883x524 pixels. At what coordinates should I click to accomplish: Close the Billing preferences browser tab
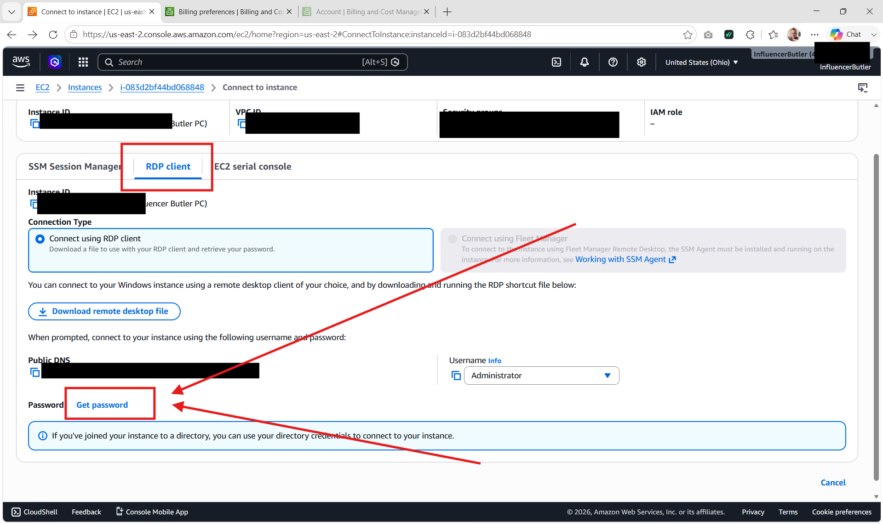(x=289, y=12)
